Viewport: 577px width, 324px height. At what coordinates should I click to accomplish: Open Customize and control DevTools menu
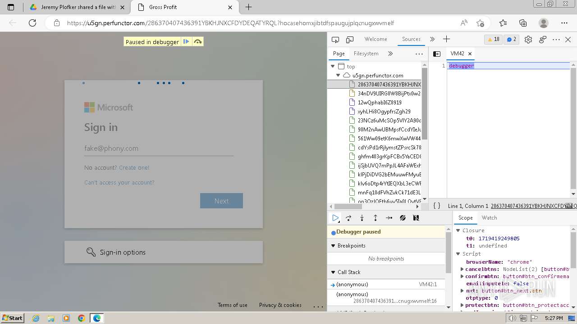point(556,40)
